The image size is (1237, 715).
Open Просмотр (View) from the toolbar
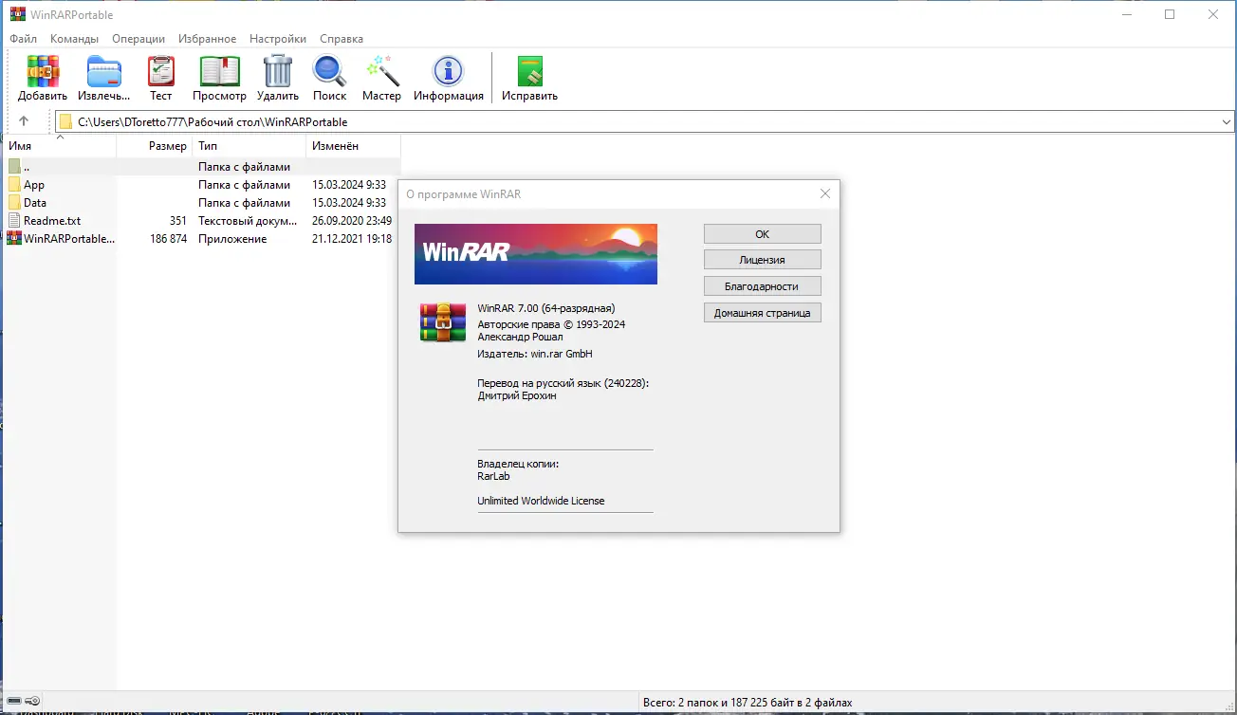pyautogui.click(x=219, y=72)
